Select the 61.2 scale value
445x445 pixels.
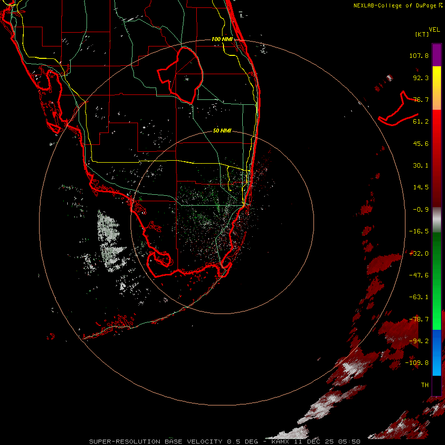421,122
